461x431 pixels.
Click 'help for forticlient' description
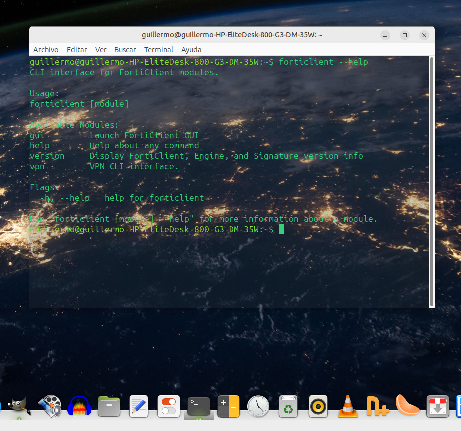pyautogui.click(x=154, y=198)
